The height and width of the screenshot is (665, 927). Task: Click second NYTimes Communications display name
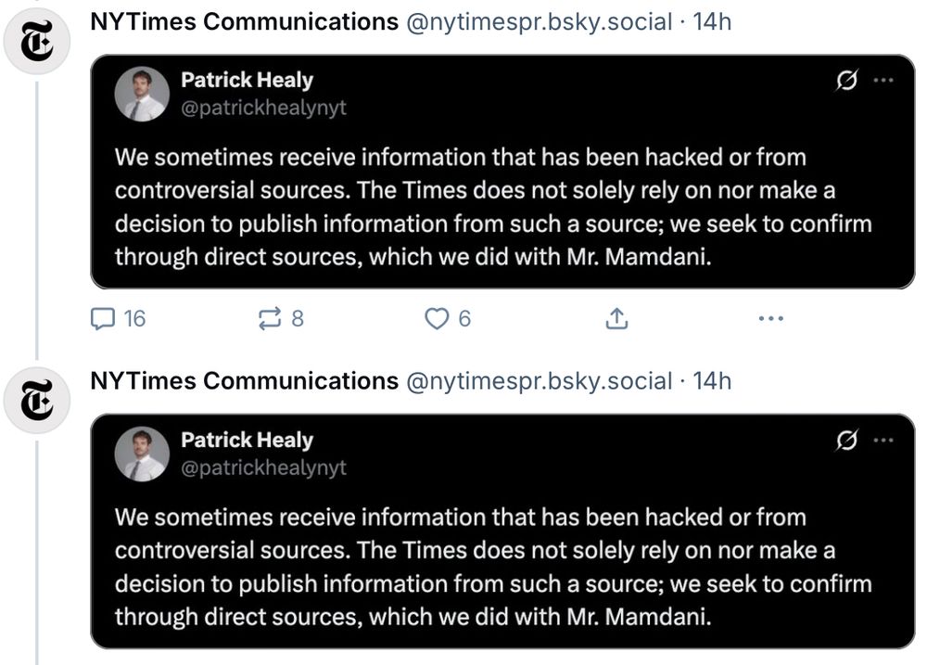[244, 381]
